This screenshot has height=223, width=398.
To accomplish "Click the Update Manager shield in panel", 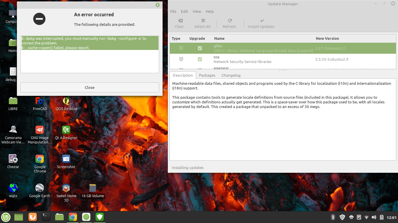I will coord(100,217).
